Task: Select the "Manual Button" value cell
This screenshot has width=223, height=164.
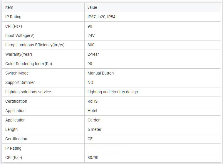Action: click(x=100, y=73)
